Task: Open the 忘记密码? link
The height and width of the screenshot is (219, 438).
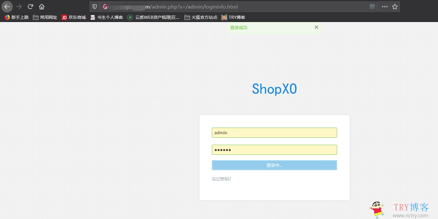Action: [x=222, y=179]
